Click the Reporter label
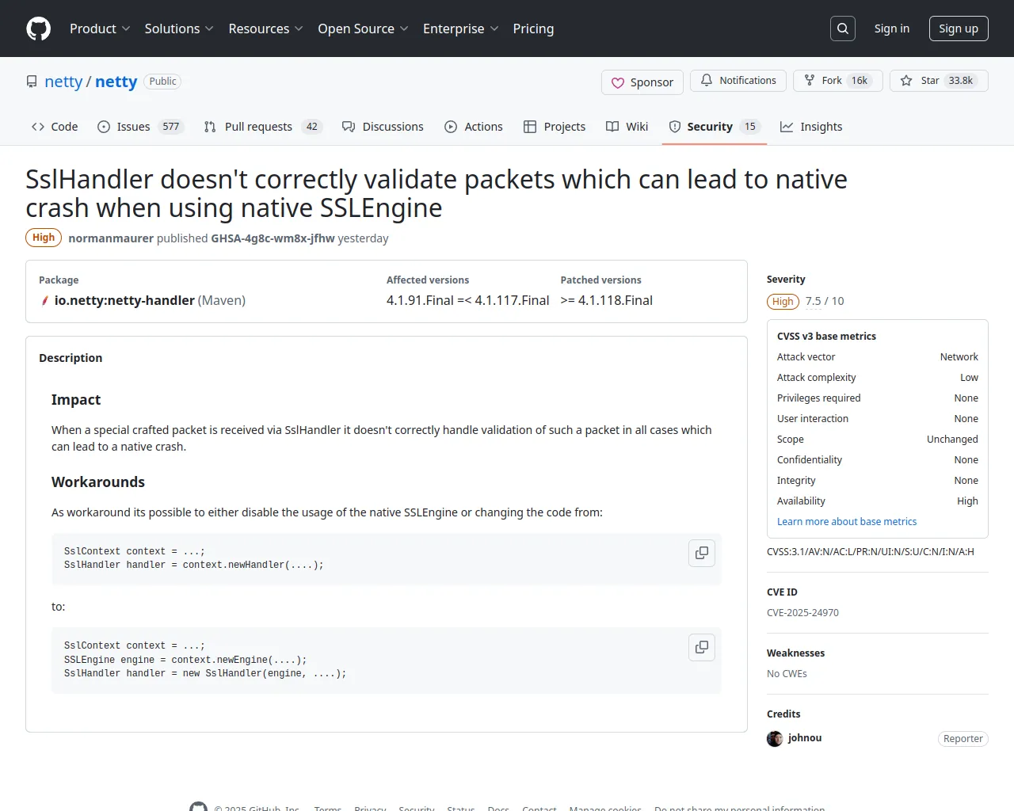Viewport: 1014px width, 811px height. 963,739
